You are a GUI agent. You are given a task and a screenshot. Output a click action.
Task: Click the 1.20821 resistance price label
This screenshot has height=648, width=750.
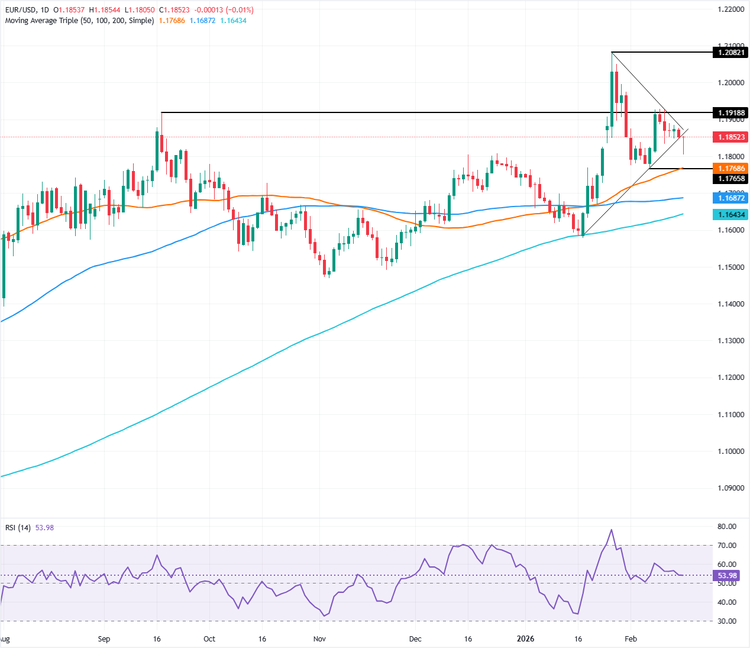coord(731,52)
